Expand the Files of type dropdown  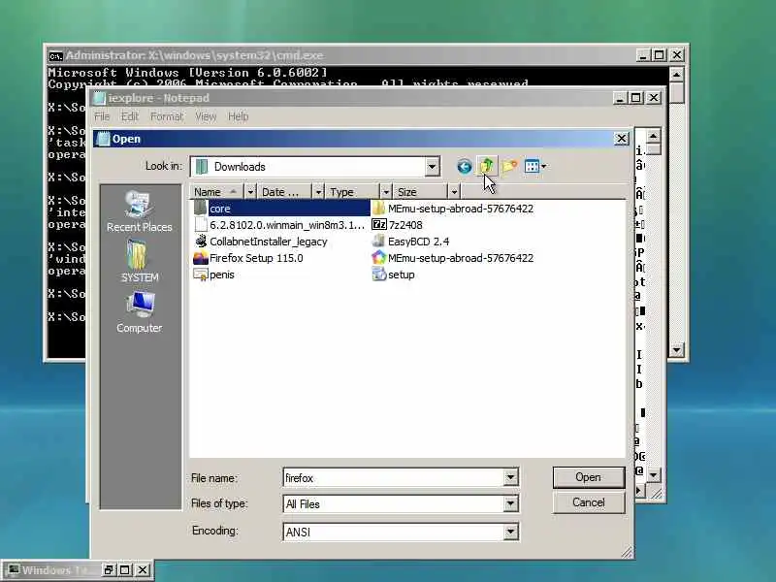pos(510,504)
